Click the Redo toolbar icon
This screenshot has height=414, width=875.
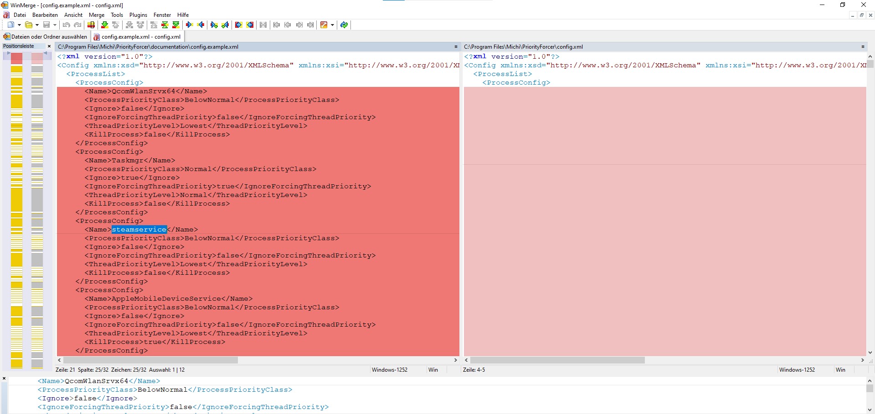77,25
